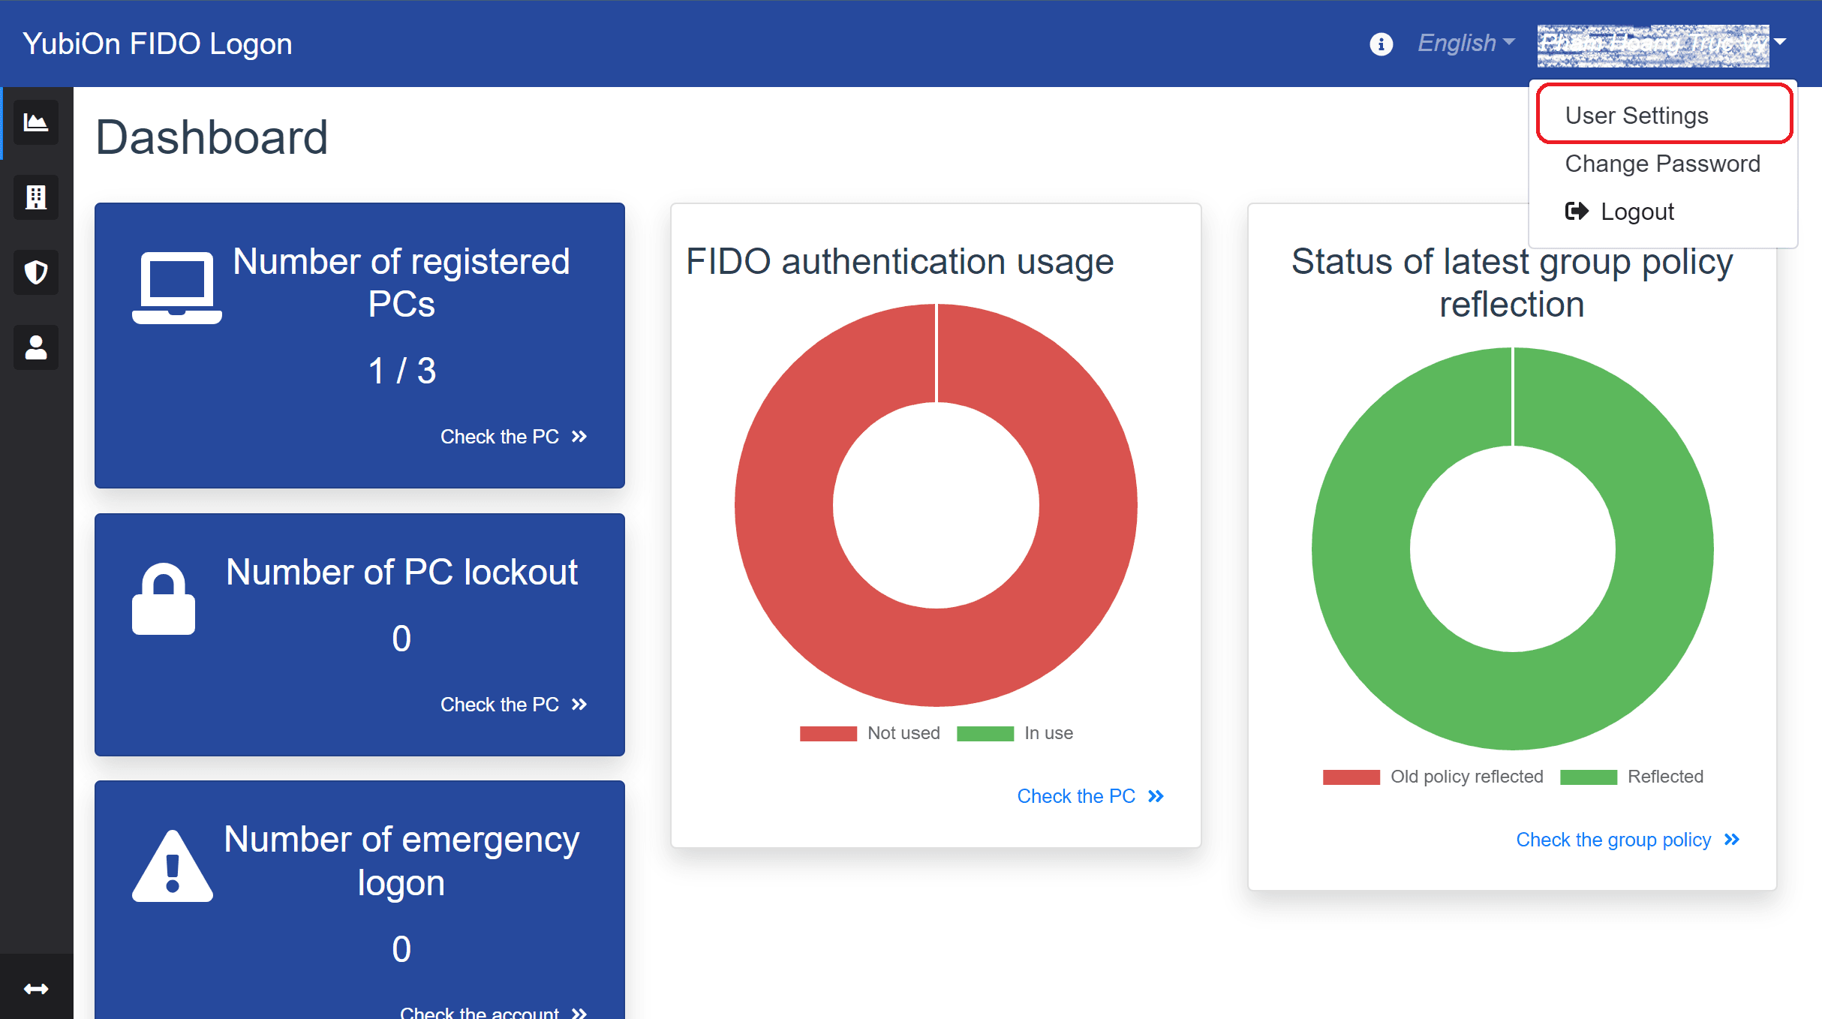The height and width of the screenshot is (1019, 1822).
Task: Click the laptop icon on registered PCs card
Action: [x=177, y=287]
